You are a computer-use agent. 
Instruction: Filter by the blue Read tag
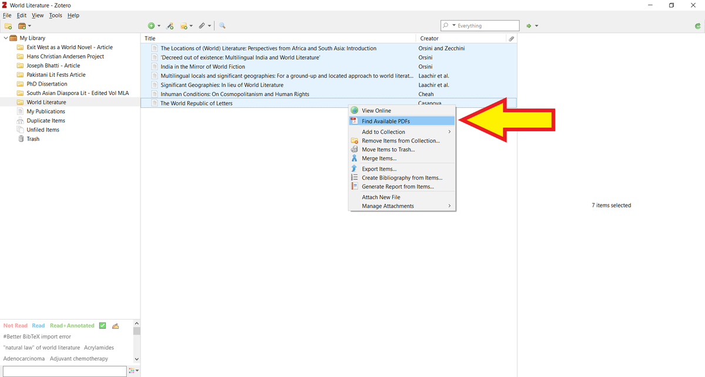38,325
